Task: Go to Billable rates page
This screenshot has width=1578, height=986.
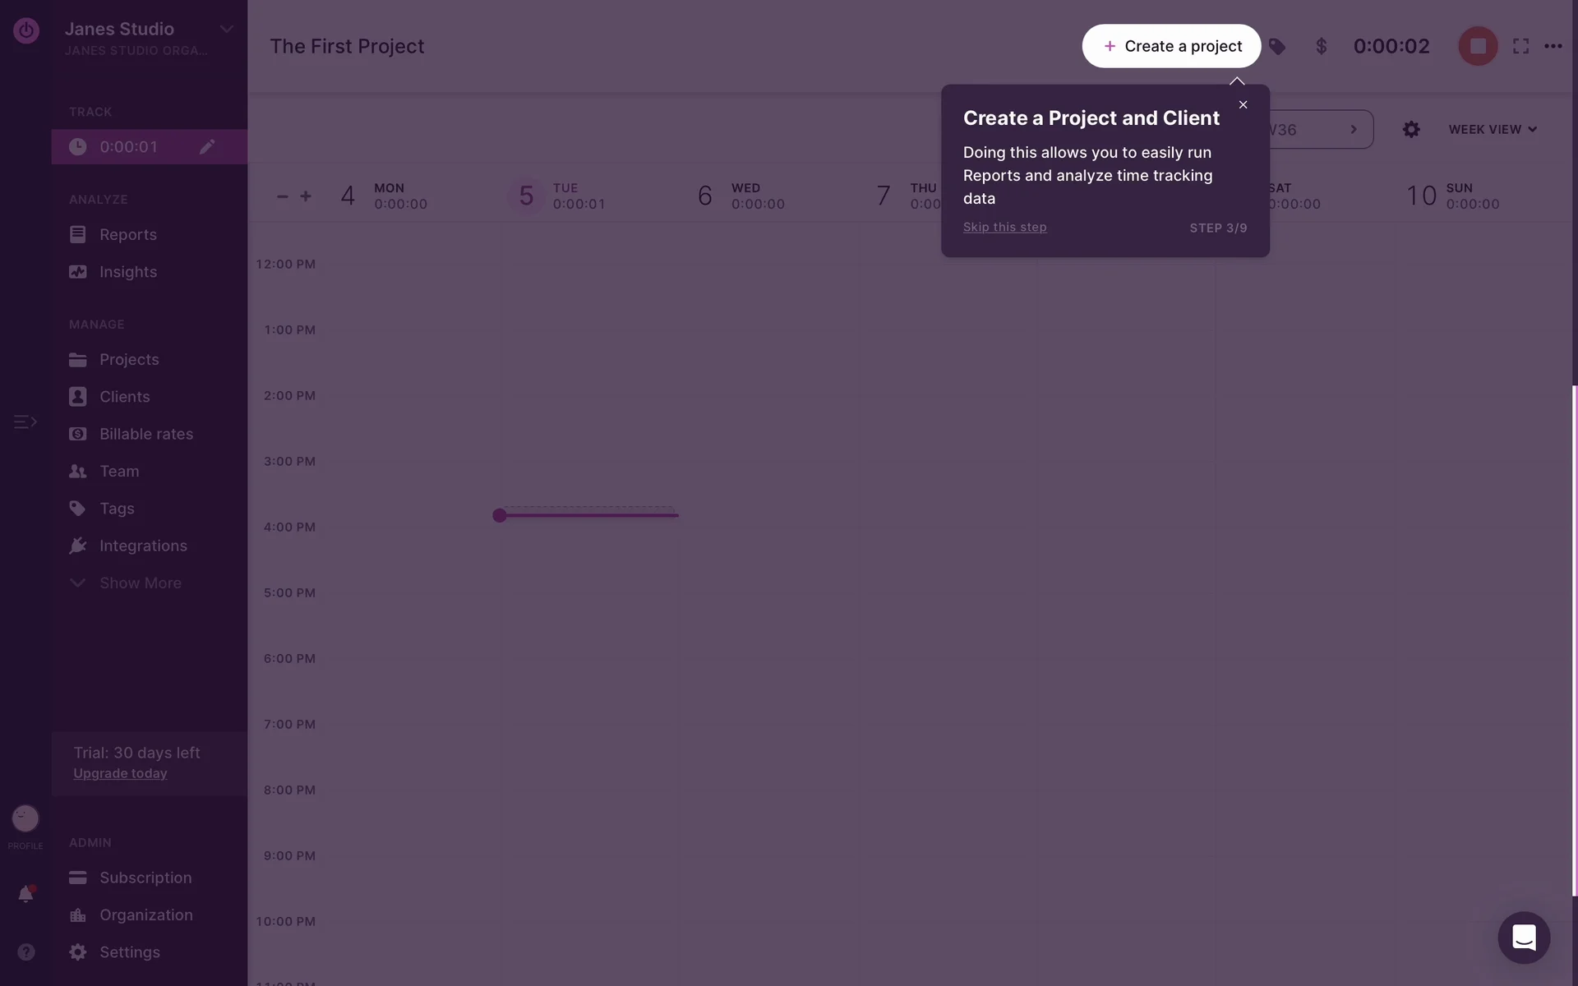Action: pyautogui.click(x=145, y=434)
